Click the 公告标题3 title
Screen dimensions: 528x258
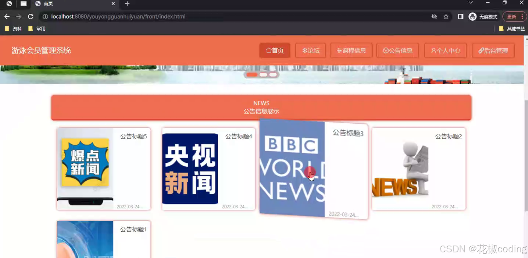tap(348, 133)
